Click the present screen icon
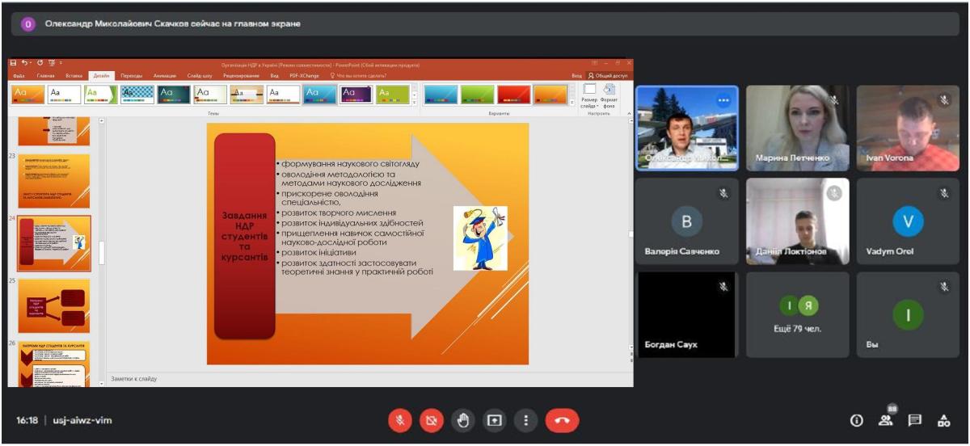The image size is (970, 446). pyautogui.click(x=494, y=420)
